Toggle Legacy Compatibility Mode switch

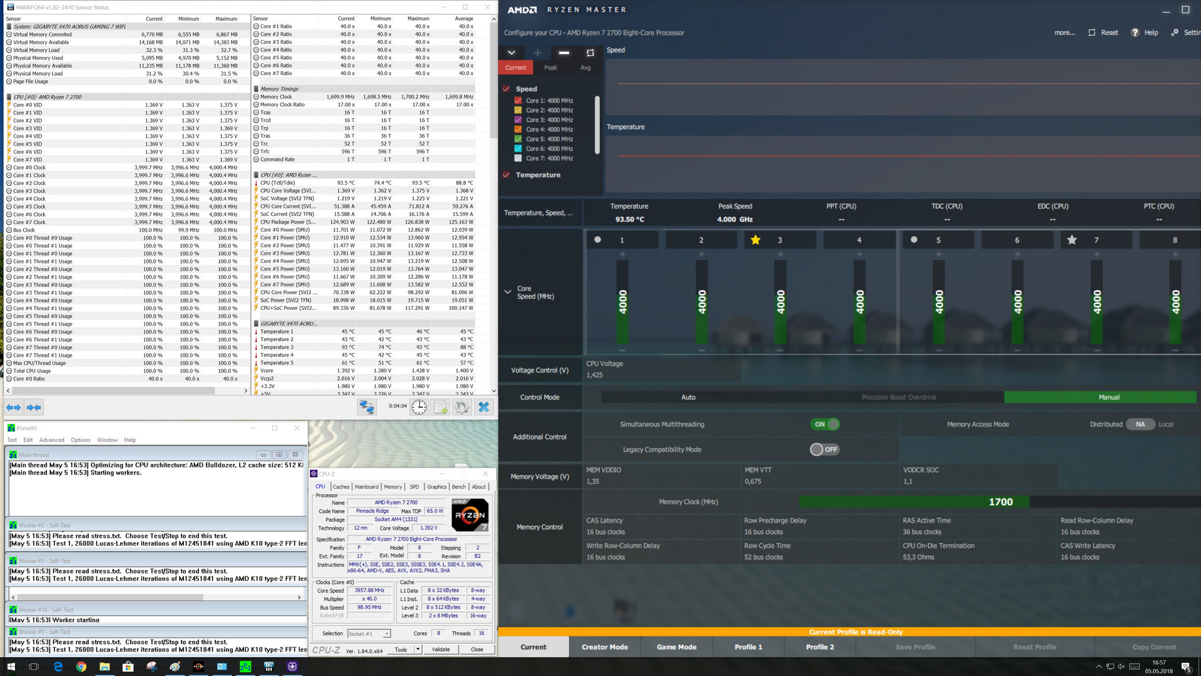[824, 449]
